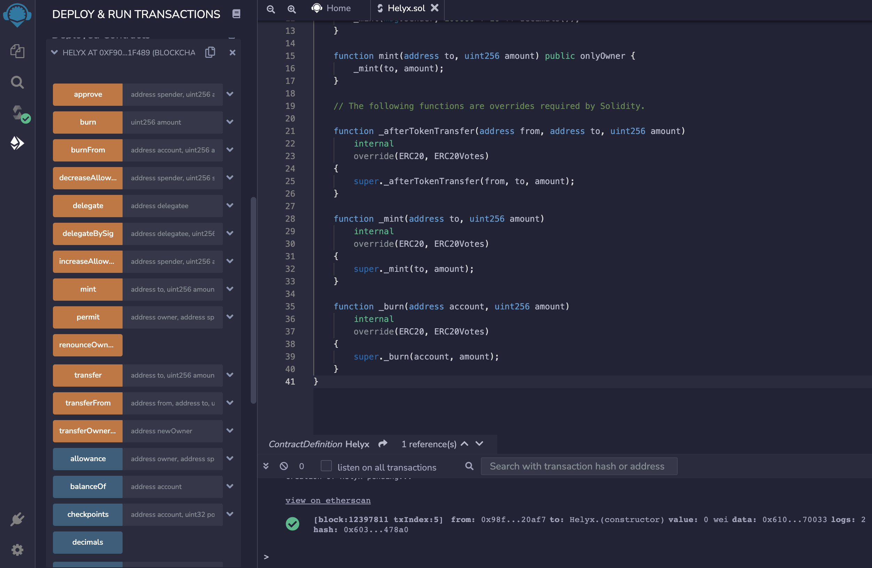Open Settings gear in sidebar

(x=17, y=550)
